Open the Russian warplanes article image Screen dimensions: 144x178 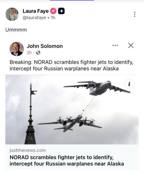tap(72, 109)
